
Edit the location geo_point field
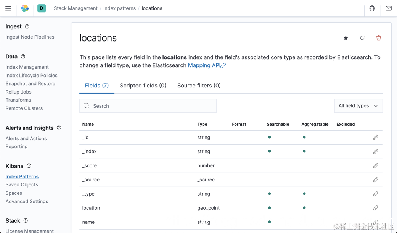376,208
